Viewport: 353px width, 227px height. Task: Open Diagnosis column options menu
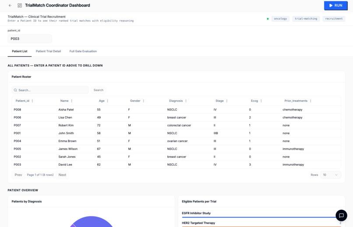[186, 101]
